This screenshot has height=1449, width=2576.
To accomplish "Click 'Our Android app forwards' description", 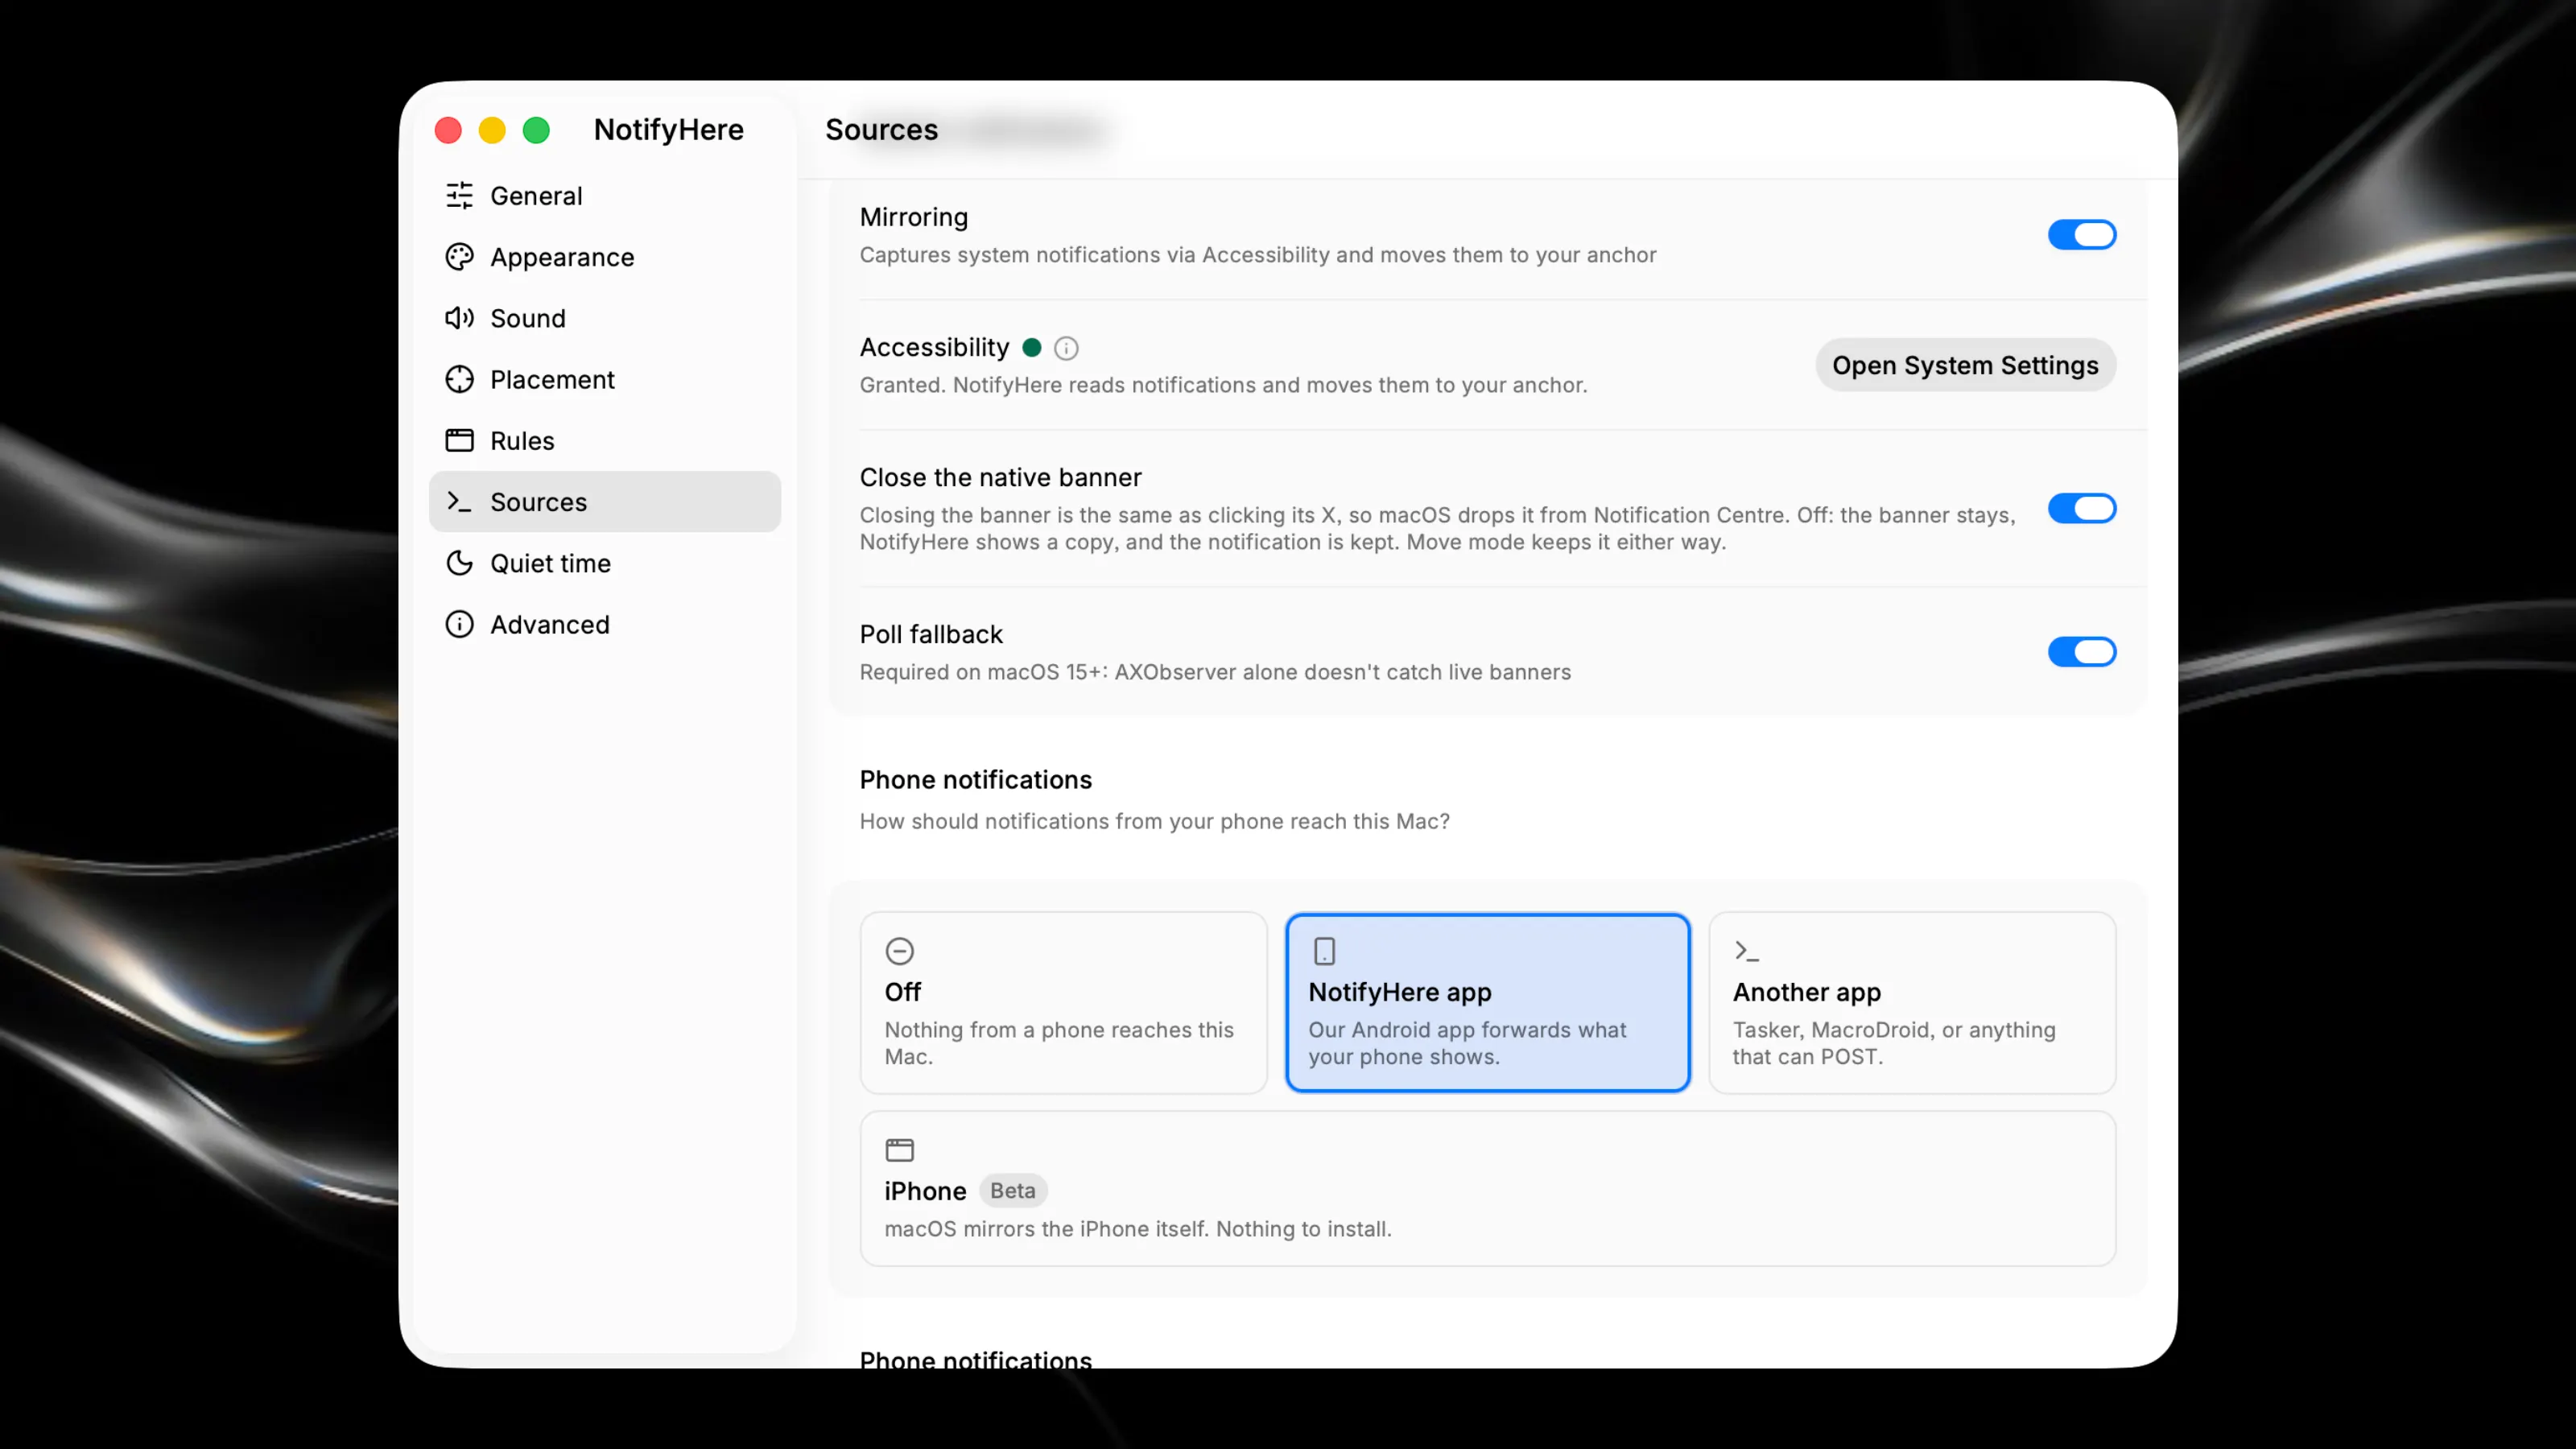I will (x=1467, y=1043).
